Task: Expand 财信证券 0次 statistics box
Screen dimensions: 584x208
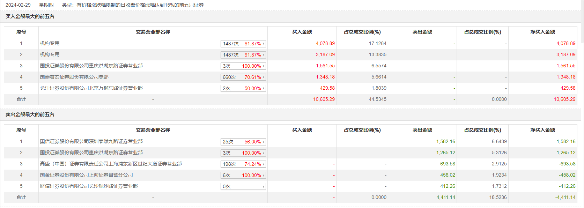Action: 243,186
